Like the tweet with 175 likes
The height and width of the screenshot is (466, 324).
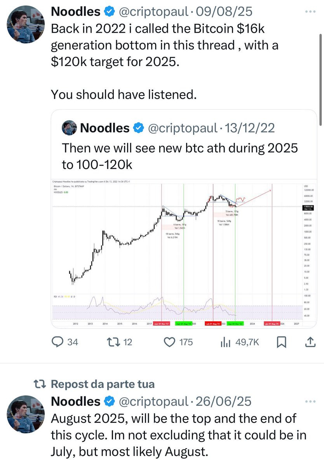pos(178,342)
